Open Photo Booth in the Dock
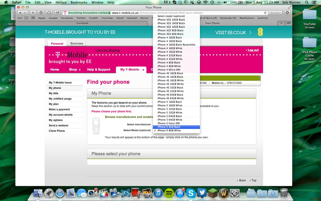Viewport: 321px width, 201px height. [x=136, y=193]
